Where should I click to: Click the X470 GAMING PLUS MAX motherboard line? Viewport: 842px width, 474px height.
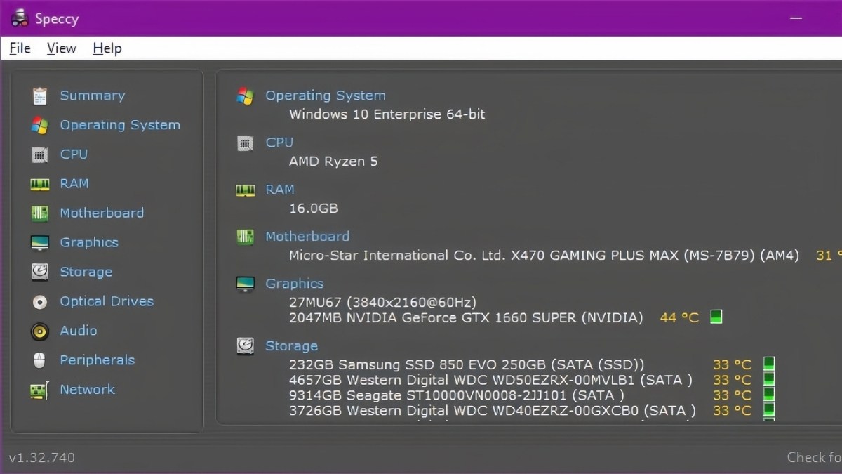pos(544,256)
